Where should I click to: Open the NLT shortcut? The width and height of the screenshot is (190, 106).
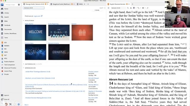coord(4,55)
